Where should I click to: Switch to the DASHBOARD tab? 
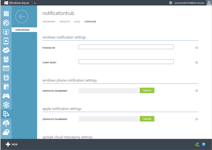pyautogui.click(x=49, y=22)
